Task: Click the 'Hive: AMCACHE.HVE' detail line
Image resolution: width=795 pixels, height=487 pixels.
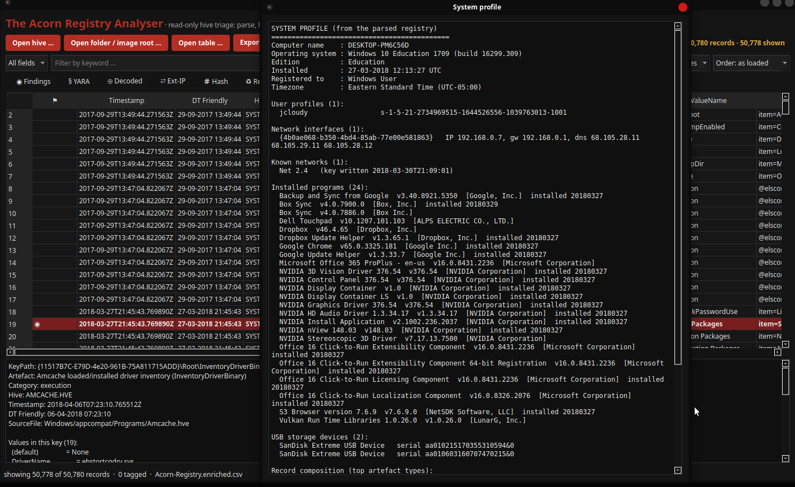Action: [x=40, y=395]
